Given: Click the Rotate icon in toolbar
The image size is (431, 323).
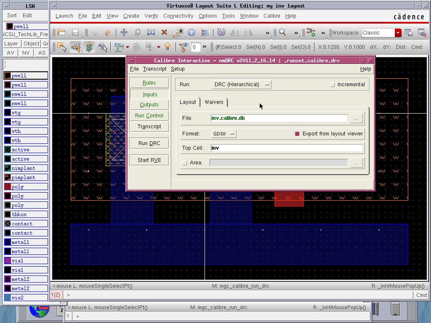Looking at the screenshot, I should click(x=221, y=32).
